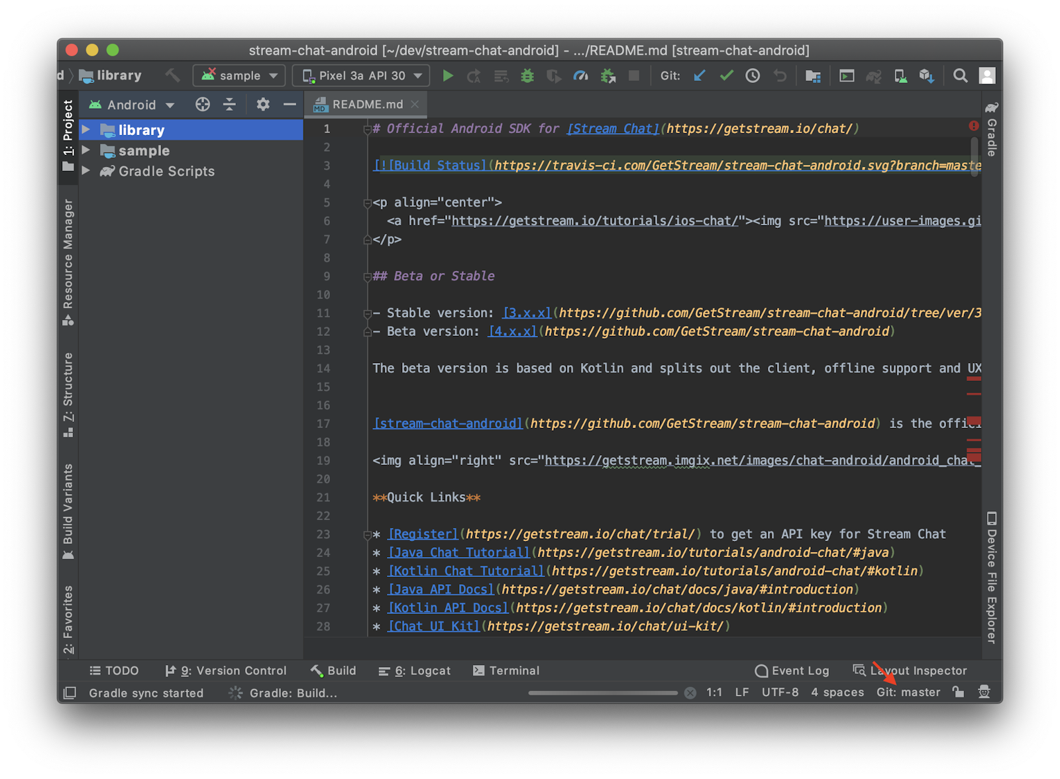
Task: Profile the app with the profiler icon
Action: (x=580, y=76)
